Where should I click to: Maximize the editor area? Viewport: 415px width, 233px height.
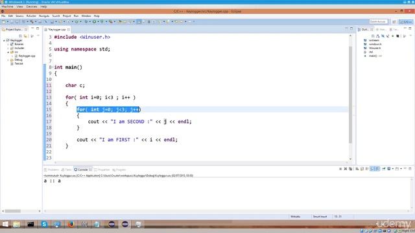(351, 28)
